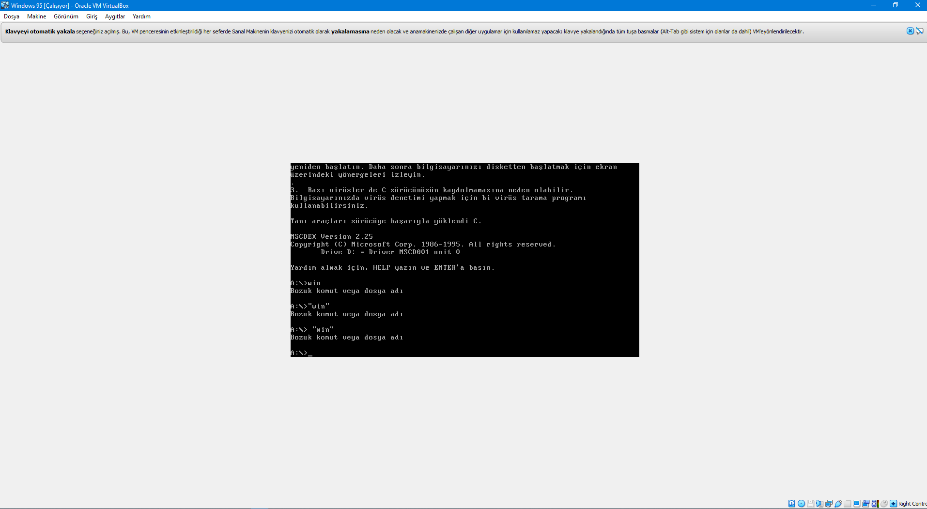927x509 pixels.
Task: Click the 'MSCDEX Version 2.25' console line
Action: coord(332,237)
